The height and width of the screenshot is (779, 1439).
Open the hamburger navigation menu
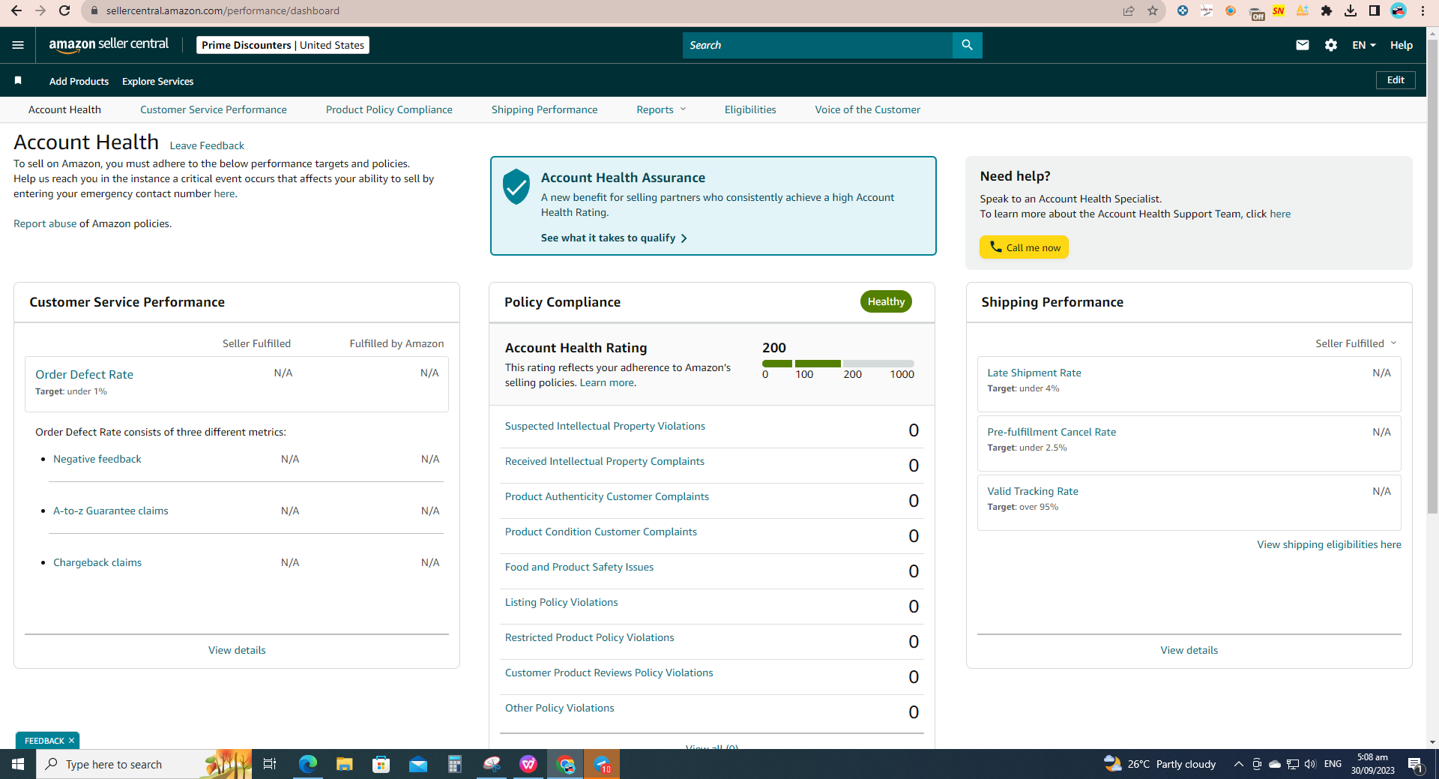(x=18, y=45)
